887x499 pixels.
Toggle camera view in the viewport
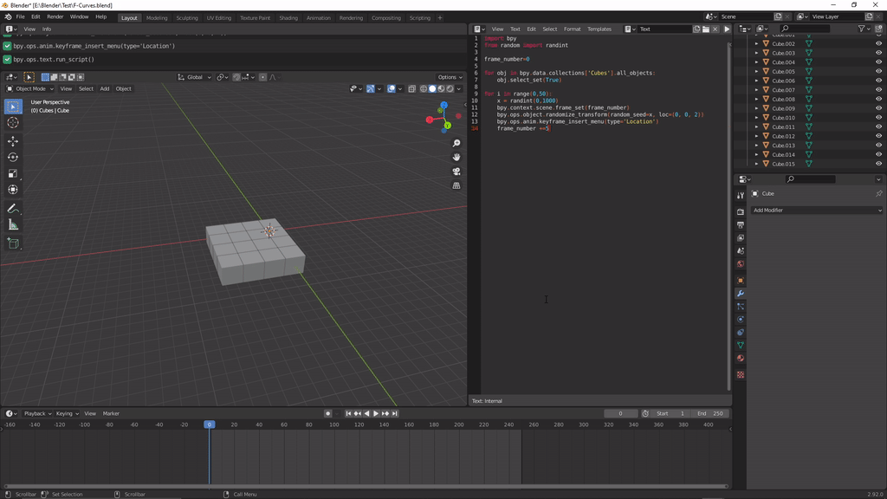pyautogui.click(x=456, y=172)
